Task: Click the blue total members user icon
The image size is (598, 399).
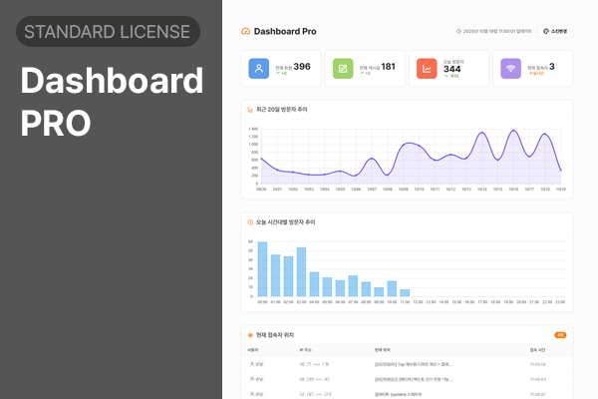Action: [258, 69]
